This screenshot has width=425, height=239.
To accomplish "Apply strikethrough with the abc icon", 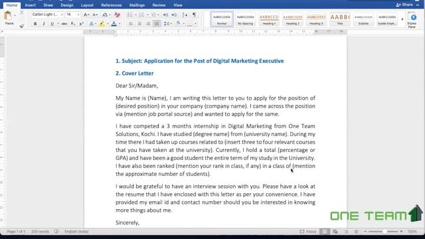I will tap(64, 24).
